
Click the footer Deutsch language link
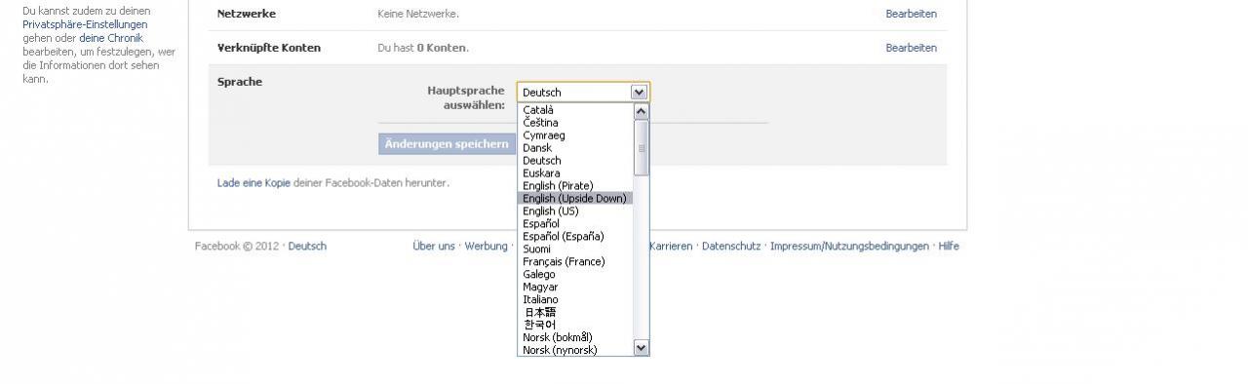click(307, 247)
